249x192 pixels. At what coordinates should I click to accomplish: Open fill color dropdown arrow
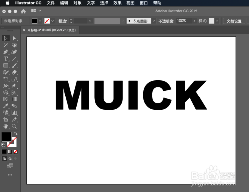click(40, 21)
